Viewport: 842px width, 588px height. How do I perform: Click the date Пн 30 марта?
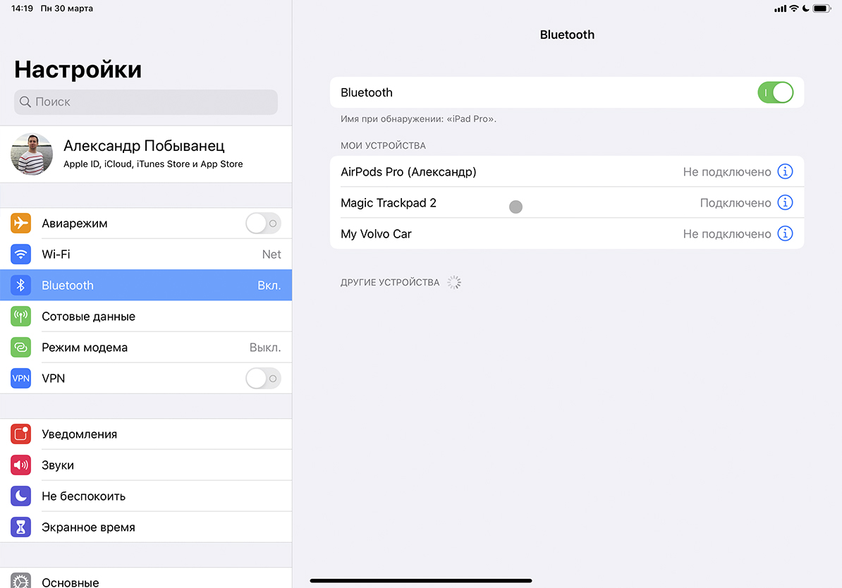[x=66, y=8]
